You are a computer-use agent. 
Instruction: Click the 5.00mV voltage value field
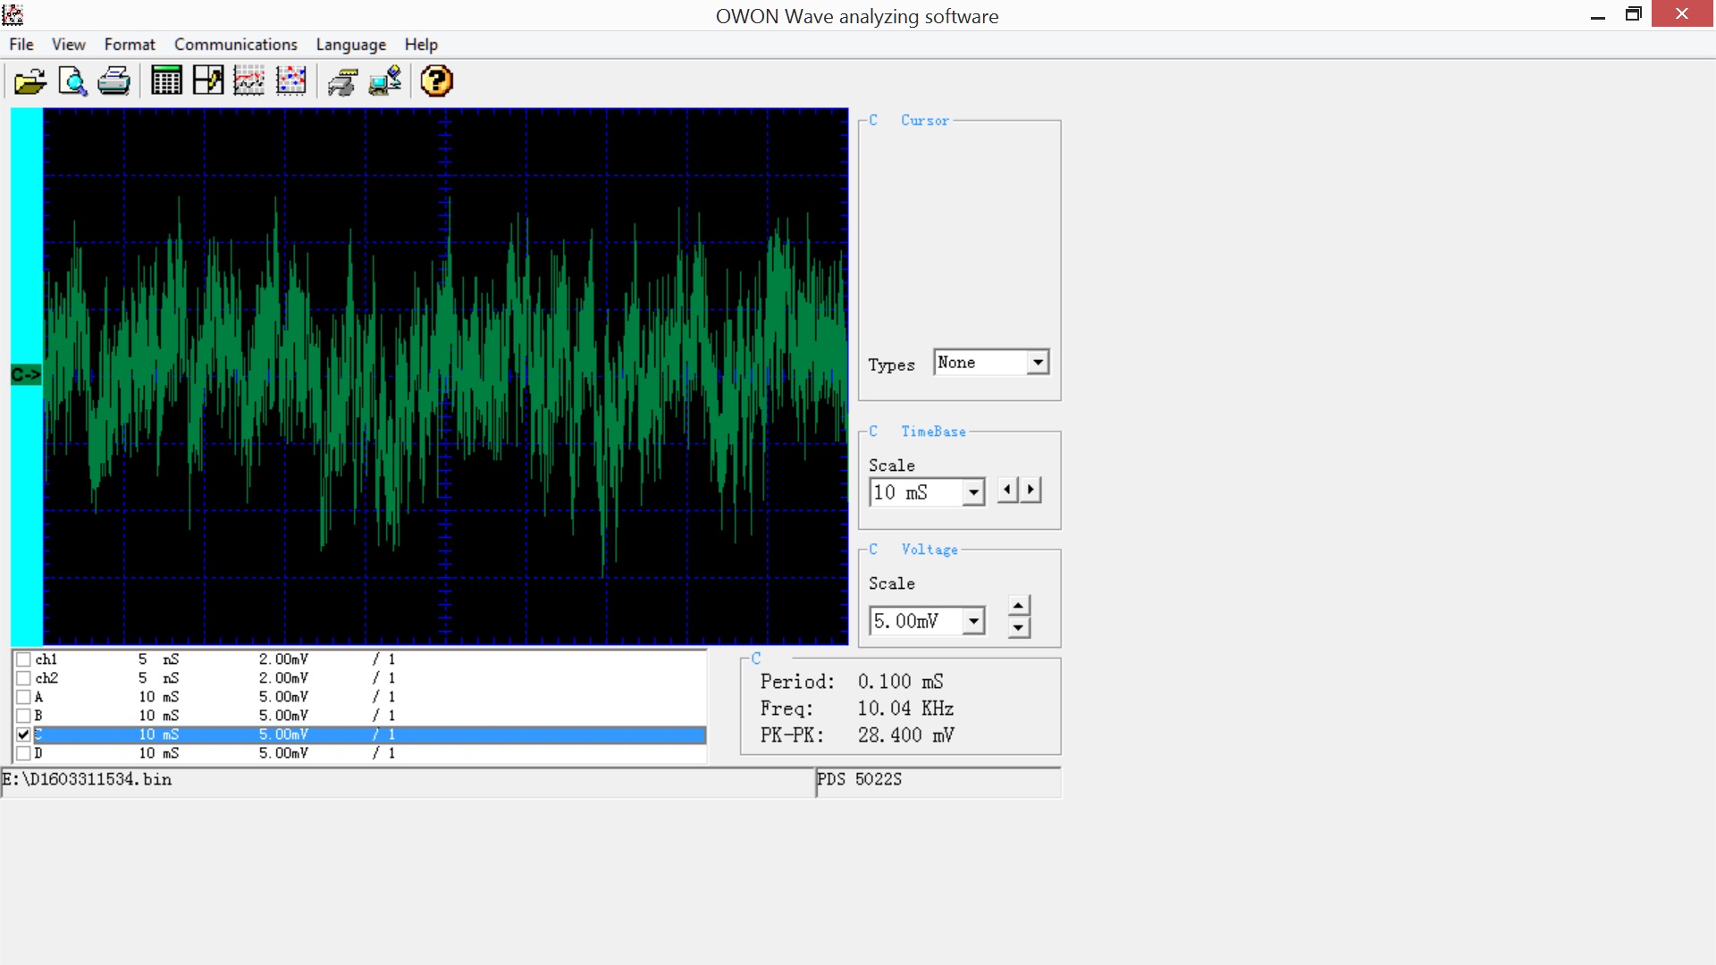[x=917, y=621]
